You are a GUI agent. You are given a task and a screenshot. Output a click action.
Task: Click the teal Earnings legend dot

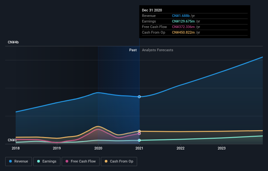39,161
